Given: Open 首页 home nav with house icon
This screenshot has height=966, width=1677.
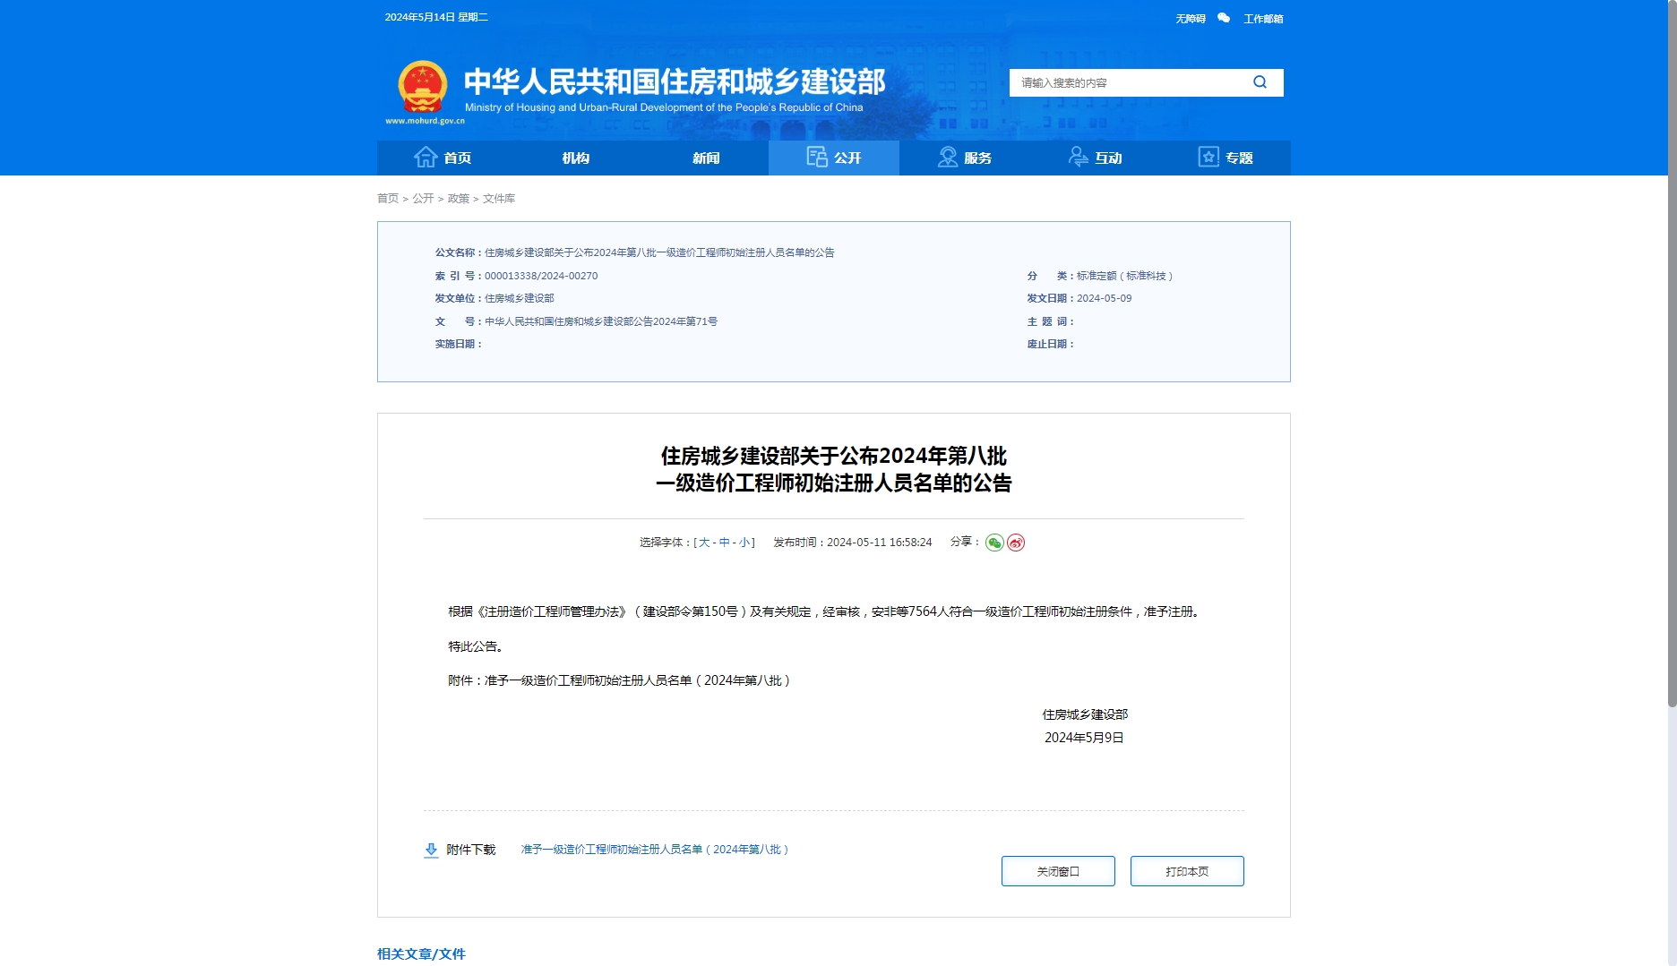Looking at the screenshot, I should tap(443, 158).
